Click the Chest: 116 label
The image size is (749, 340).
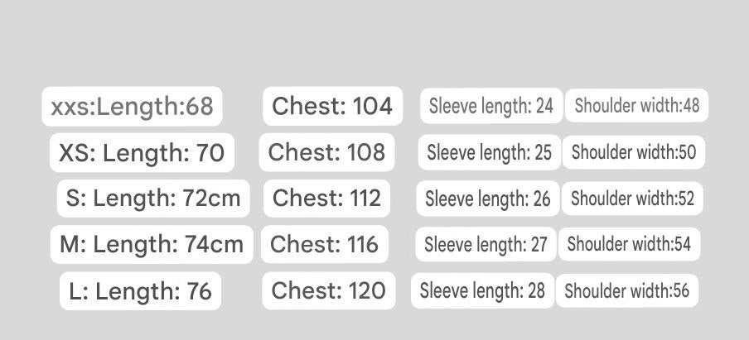tap(324, 245)
